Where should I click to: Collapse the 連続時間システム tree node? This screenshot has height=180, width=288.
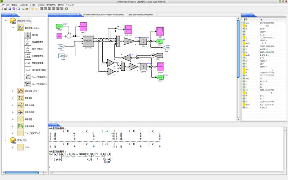[x=12, y=28]
